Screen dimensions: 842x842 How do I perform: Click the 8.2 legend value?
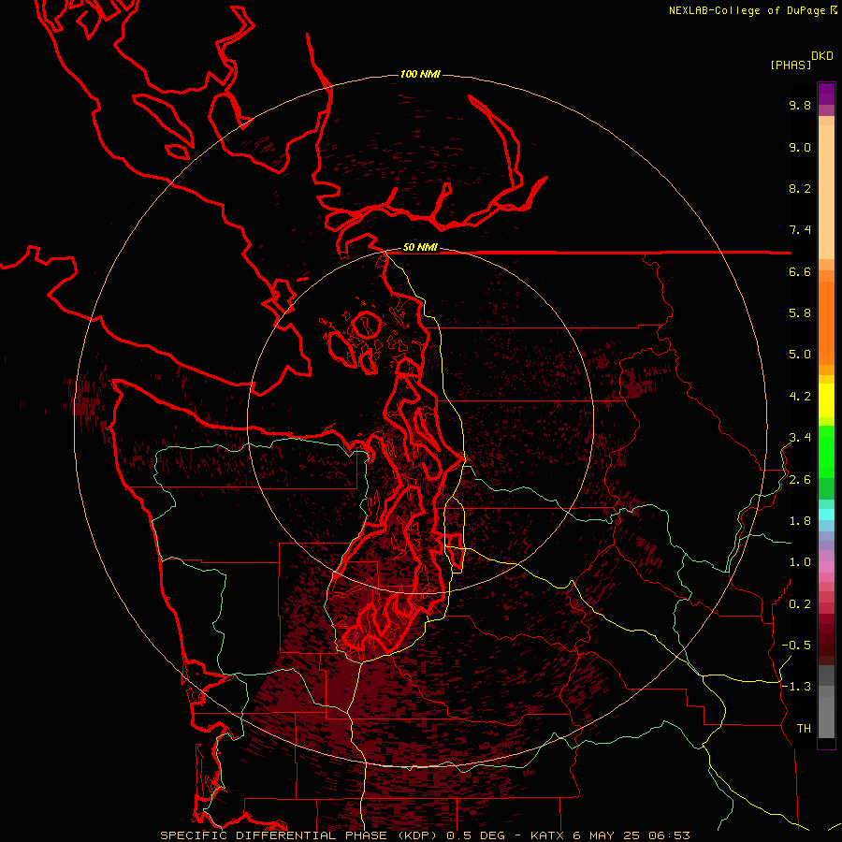(x=800, y=188)
